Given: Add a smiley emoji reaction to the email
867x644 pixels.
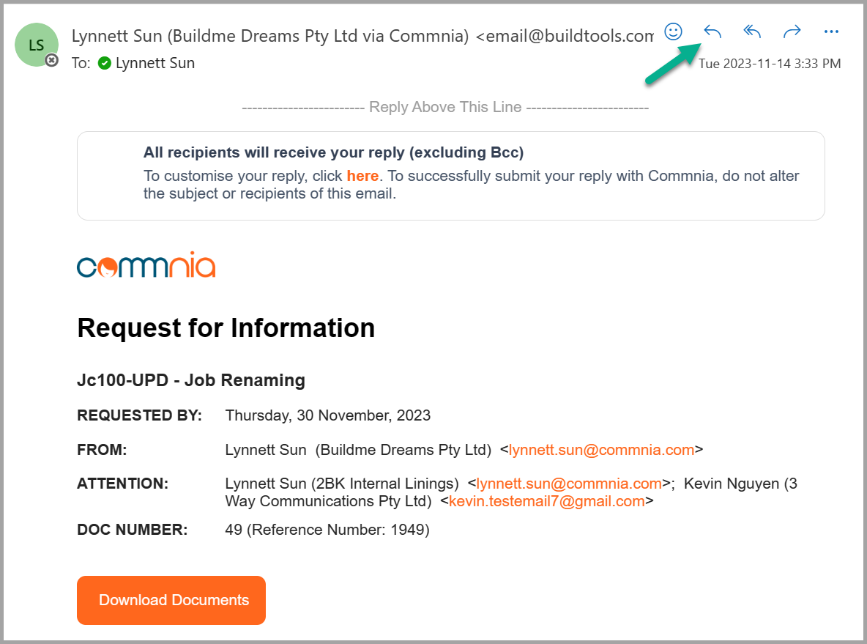Looking at the screenshot, I should click(x=673, y=32).
